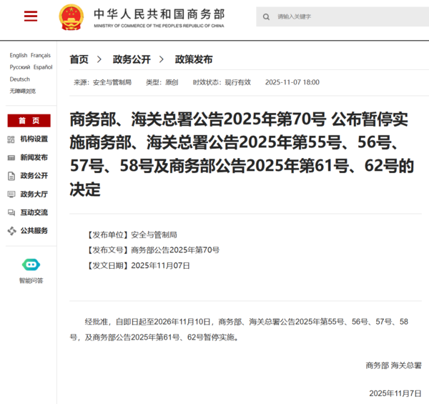Image resolution: width=429 pixels, height=404 pixels.
Task: Click the 公共服务 icon in sidebar
Action: point(11,231)
